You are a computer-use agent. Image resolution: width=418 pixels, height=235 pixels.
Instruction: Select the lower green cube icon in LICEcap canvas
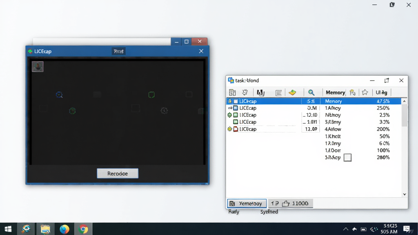coord(72,111)
